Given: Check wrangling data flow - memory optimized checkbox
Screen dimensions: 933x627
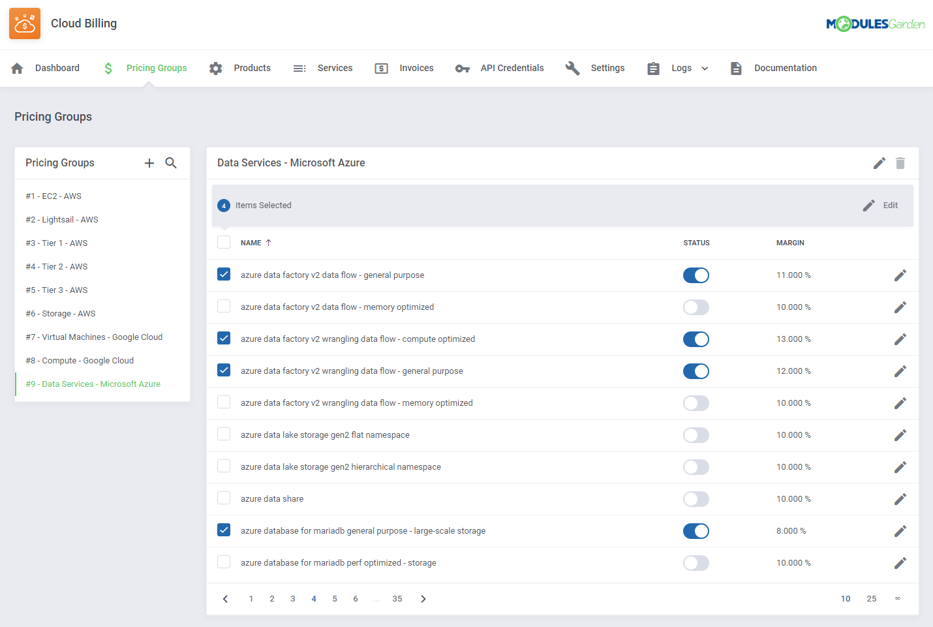Looking at the screenshot, I should coord(224,402).
